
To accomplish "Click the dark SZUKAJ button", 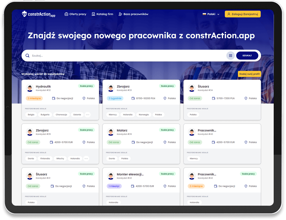I will tap(247, 56).
